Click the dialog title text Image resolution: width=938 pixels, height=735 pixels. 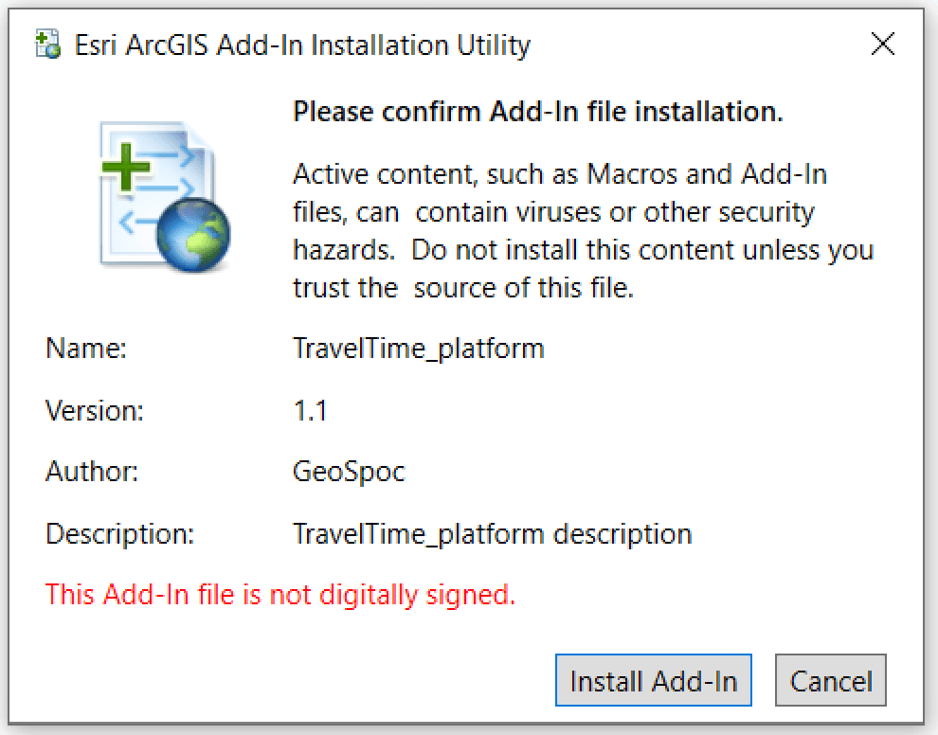point(303,44)
